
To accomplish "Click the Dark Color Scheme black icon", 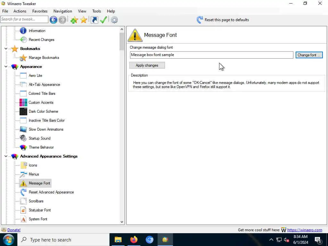I will [x=23, y=111].
